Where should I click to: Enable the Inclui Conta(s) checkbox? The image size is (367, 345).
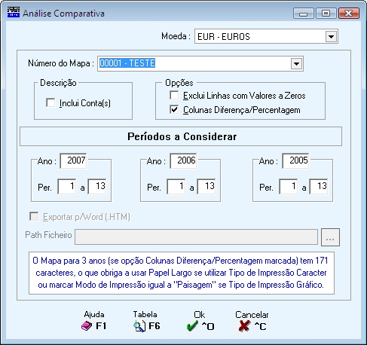50,102
